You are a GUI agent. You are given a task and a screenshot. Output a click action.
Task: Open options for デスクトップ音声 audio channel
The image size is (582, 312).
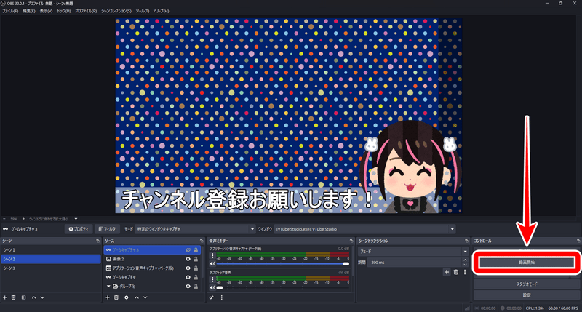[212, 279]
